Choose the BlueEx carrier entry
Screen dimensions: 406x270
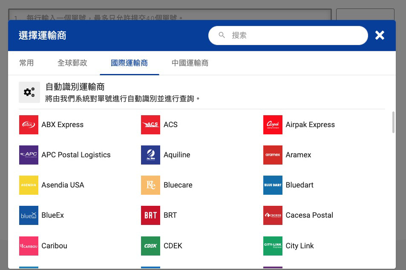click(x=52, y=215)
